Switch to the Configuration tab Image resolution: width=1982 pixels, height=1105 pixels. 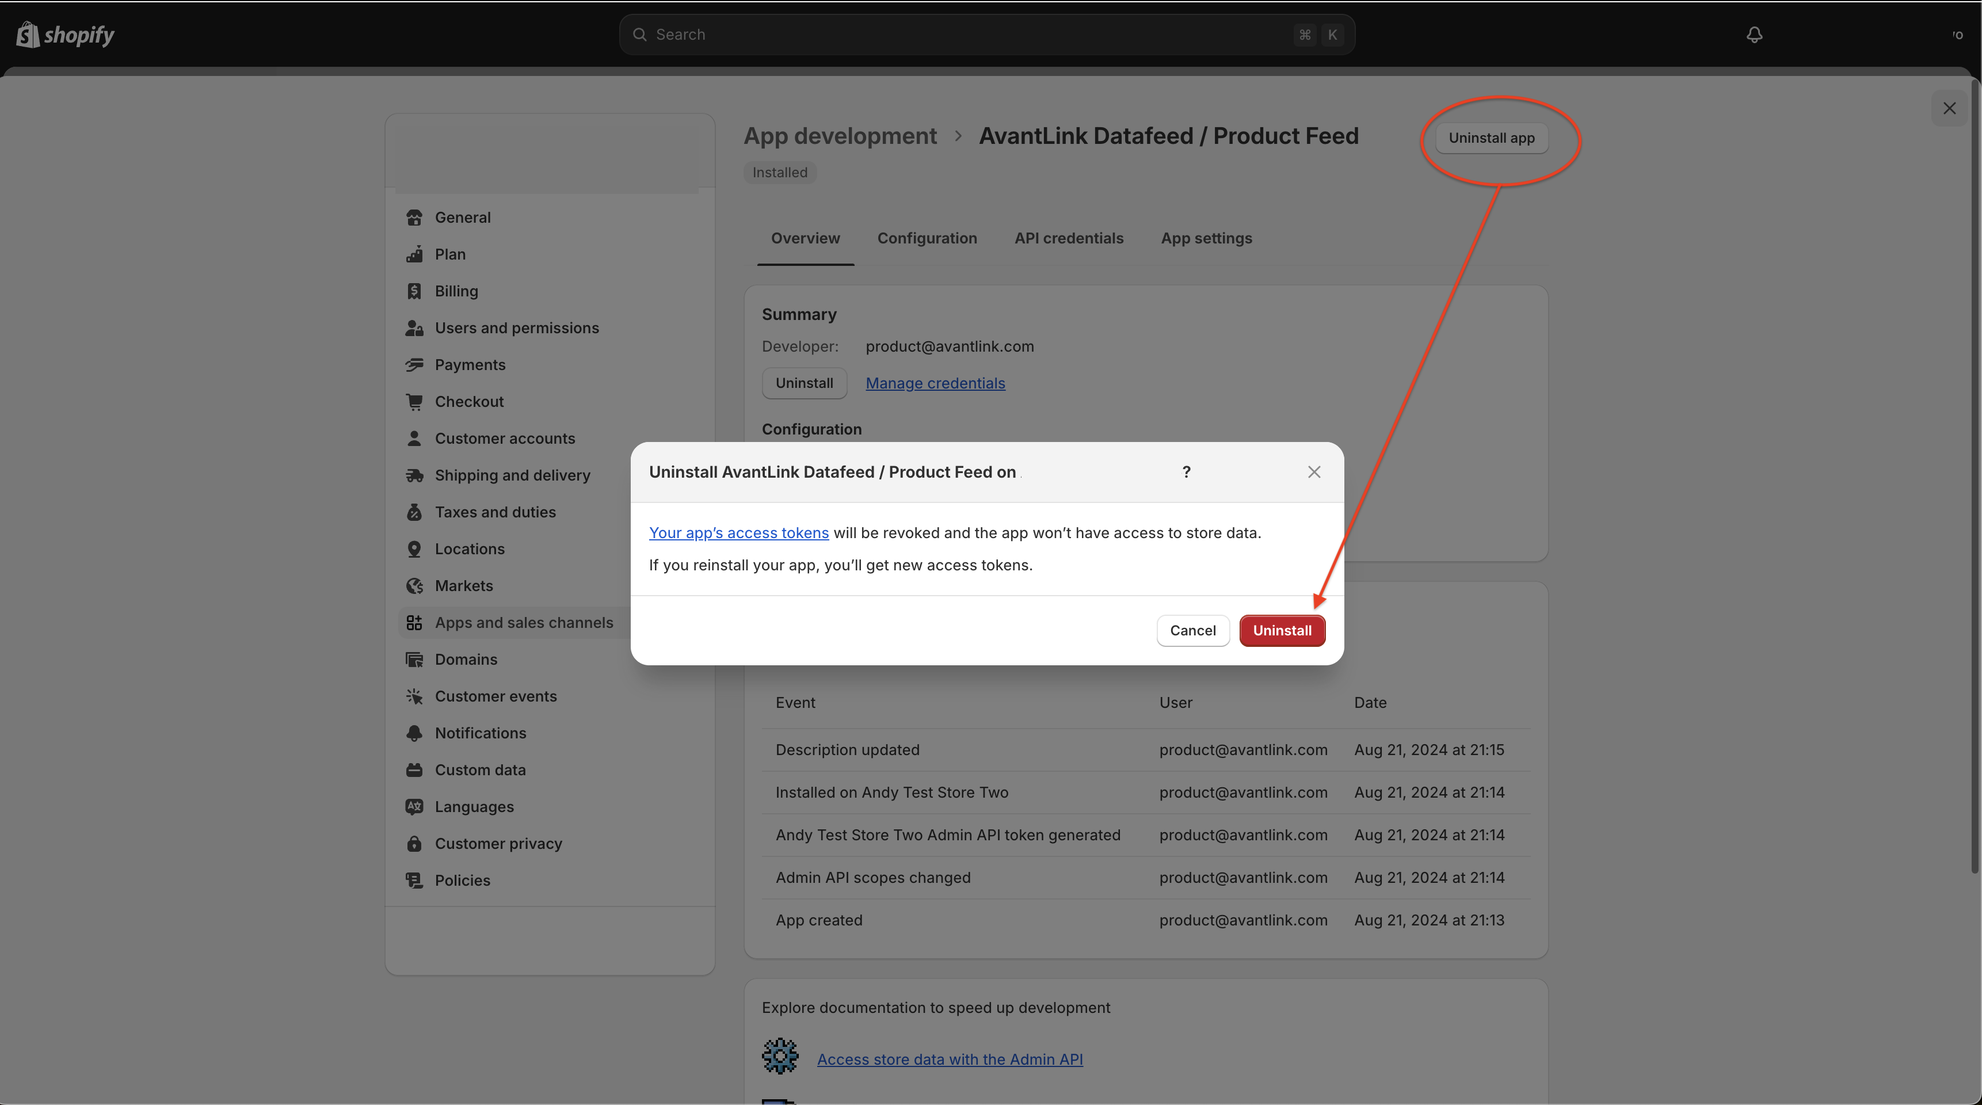click(927, 238)
